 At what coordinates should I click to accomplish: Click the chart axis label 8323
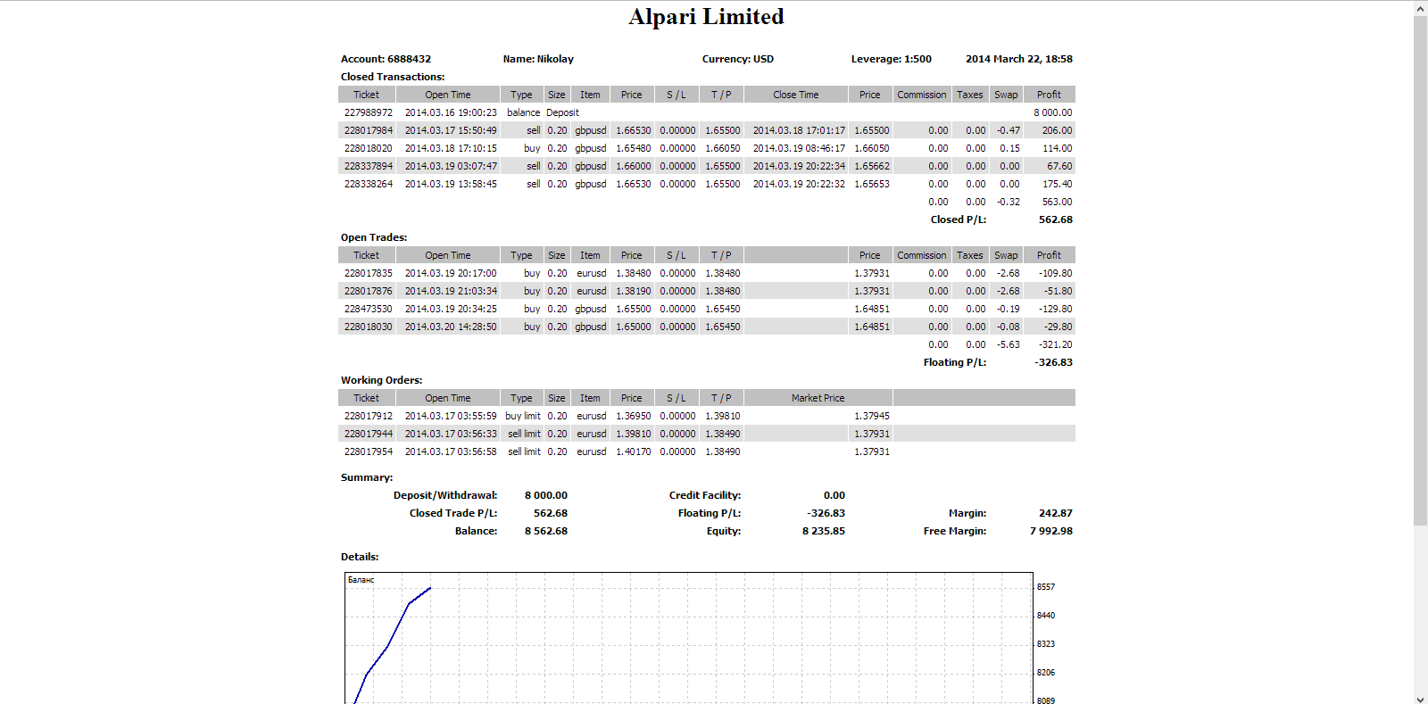[x=1046, y=644]
